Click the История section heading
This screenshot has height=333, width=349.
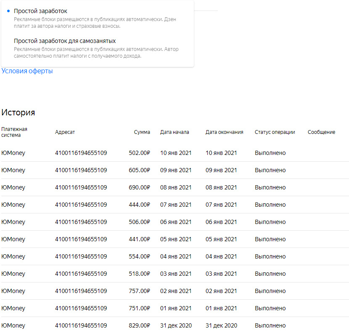[x=18, y=112]
